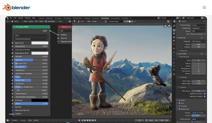The width and height of the screenshot is (212, 123).
Task: Switch to the Layout workspace tab
Action: tap(41, 18)
